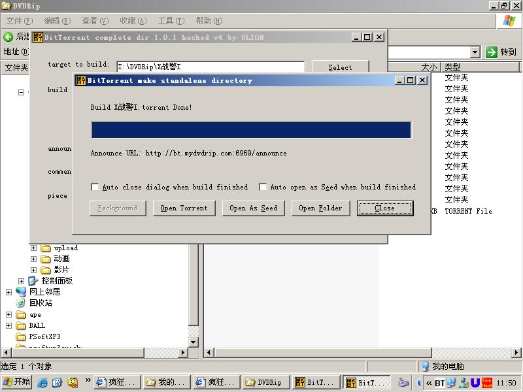Viewport: 523px width, 392px height.
Task: Click the Select button next to target to build
Action: (x=341, y=67)
